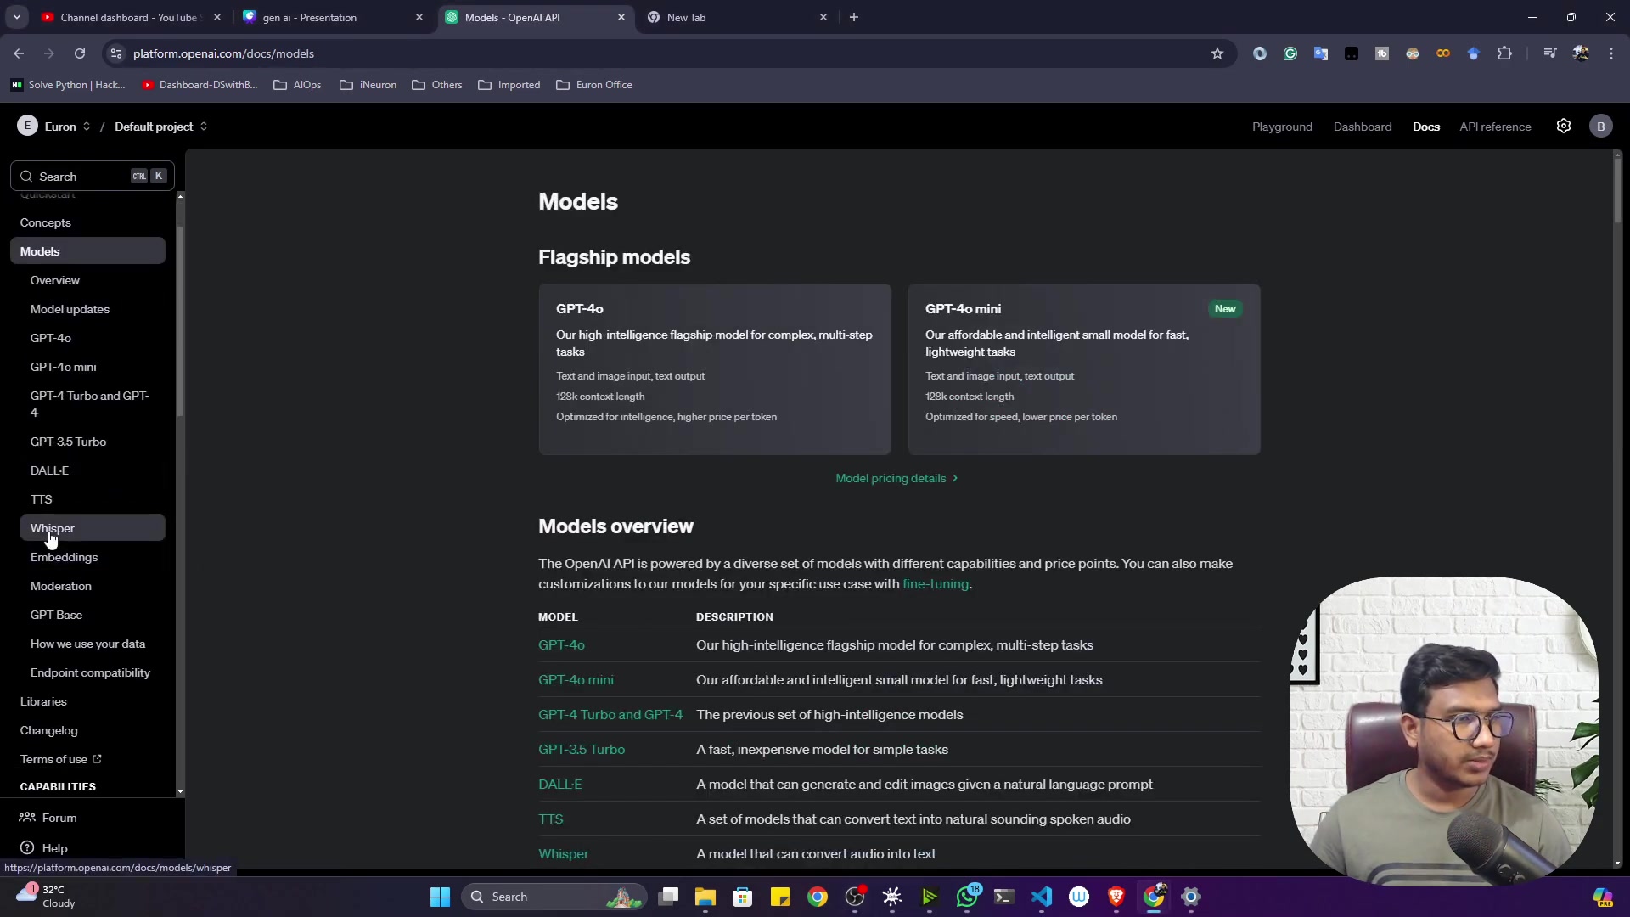
Task: Open the Chrome extensions puzzle icon
Action: coord(1504,53)
